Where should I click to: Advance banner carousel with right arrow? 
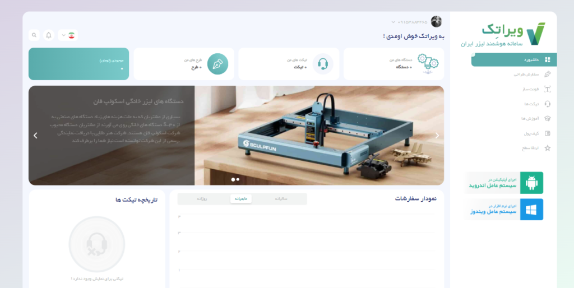(437, 136)
